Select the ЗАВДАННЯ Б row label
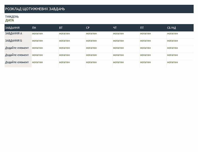Viewport: 198px width, 152px height. (x=14, y=41)
